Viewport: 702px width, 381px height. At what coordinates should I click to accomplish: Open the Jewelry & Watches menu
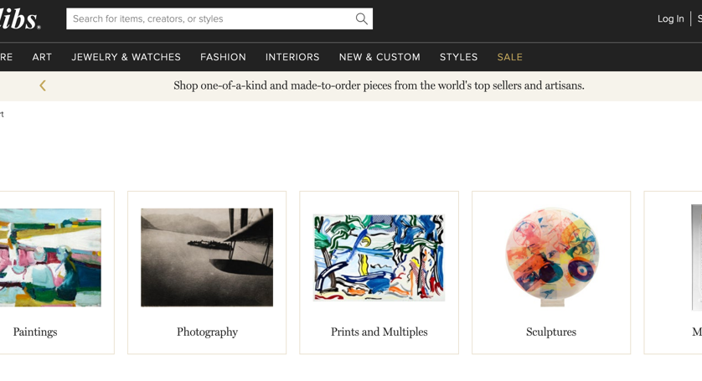click(126, 57)
